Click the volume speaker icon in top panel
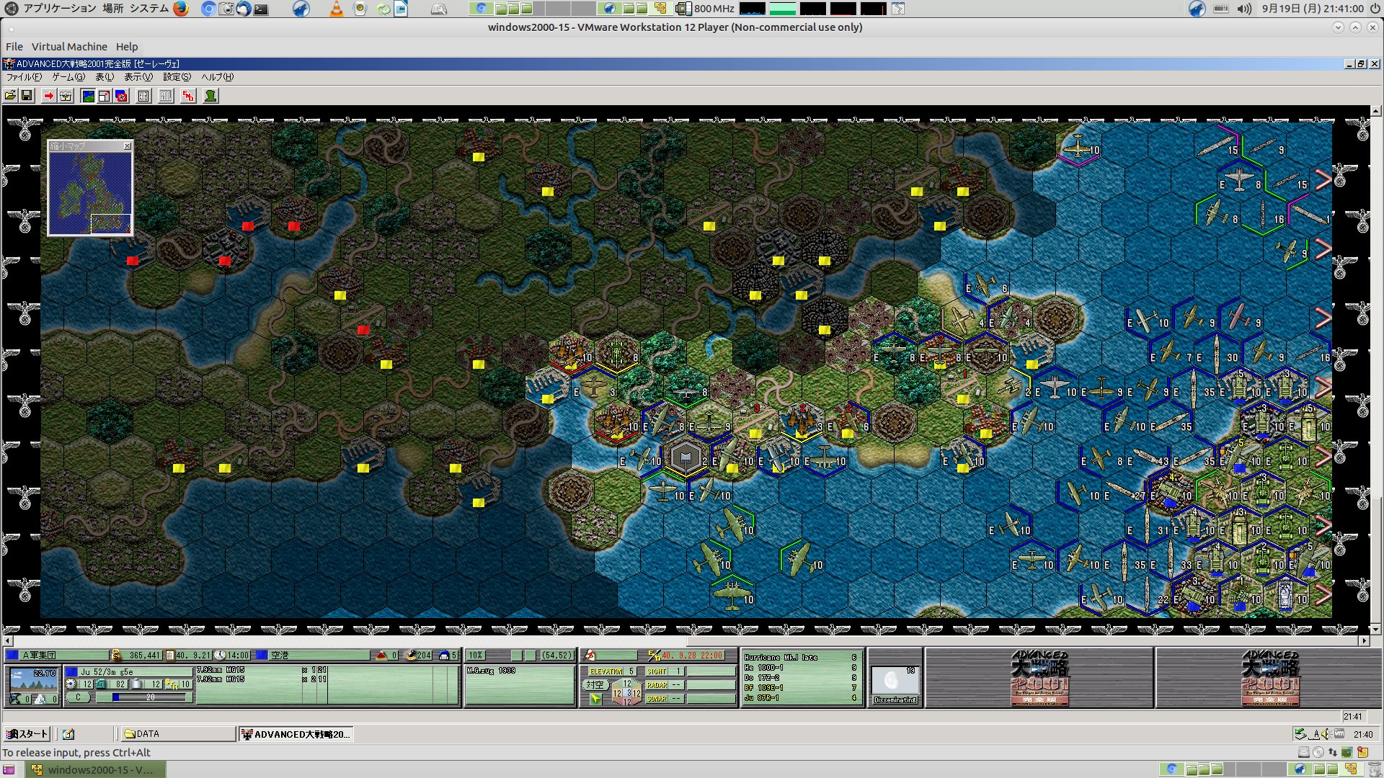This screenshot has width=1384, height=778. [x=1244, y=9]
